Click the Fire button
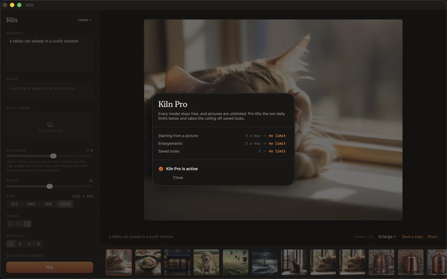The width and height of the screenshot is (447, 279). click(x=50, y=267)
